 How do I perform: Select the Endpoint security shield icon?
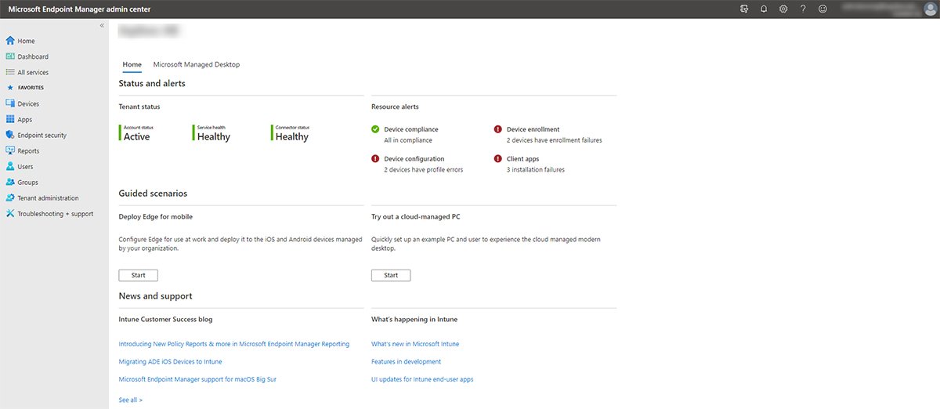(10, 135)
